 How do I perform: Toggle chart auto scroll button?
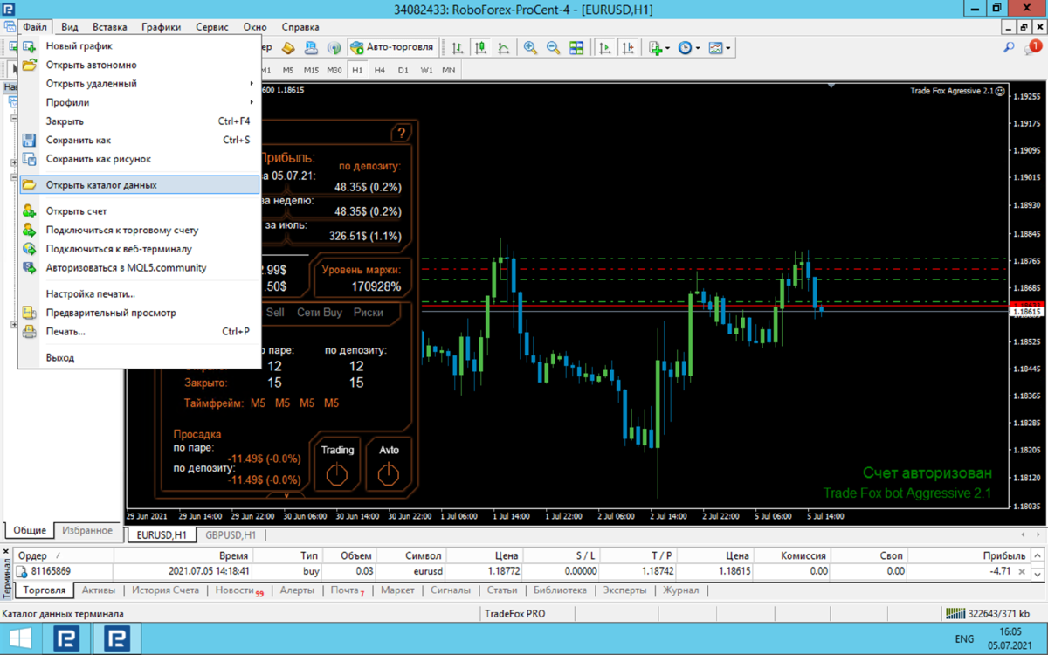pos(604,48)
